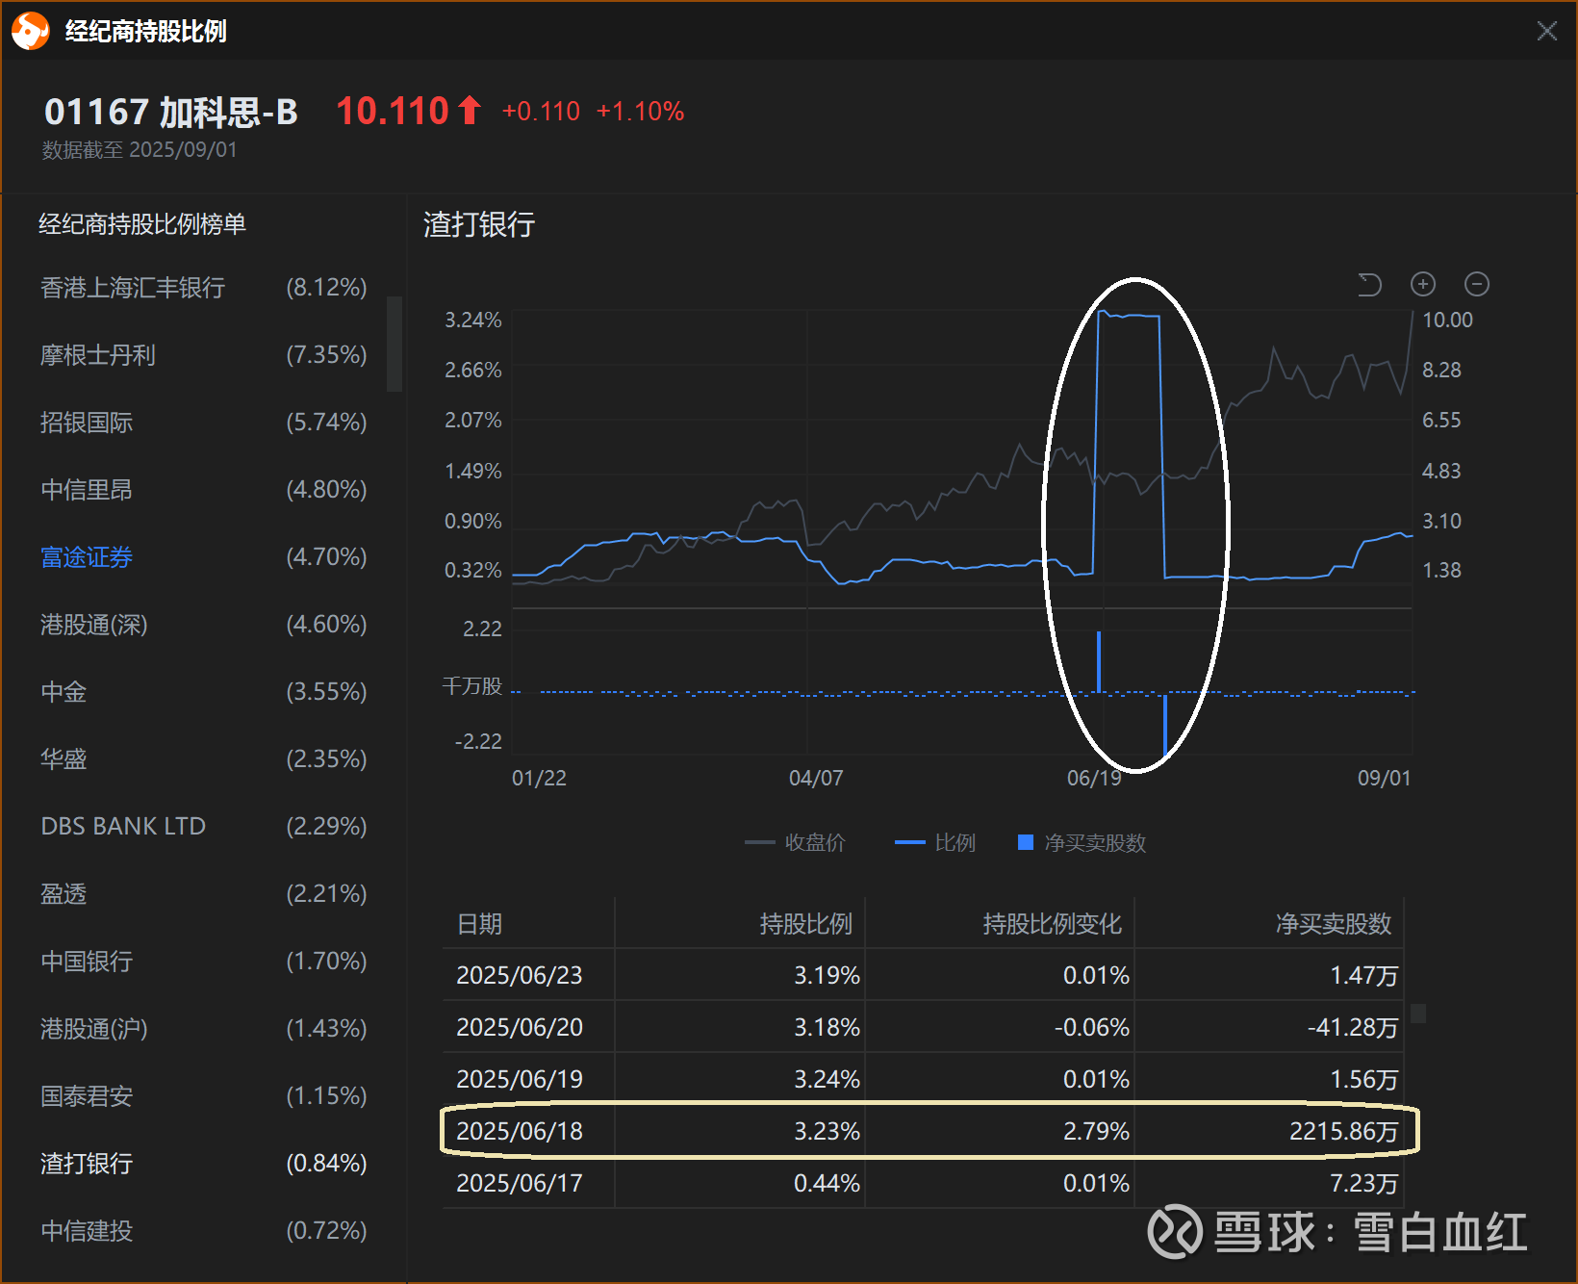Screen dimensions: 1578x1284
Task: Select broker DBS BANK LTD
Action: click(203, 827)
